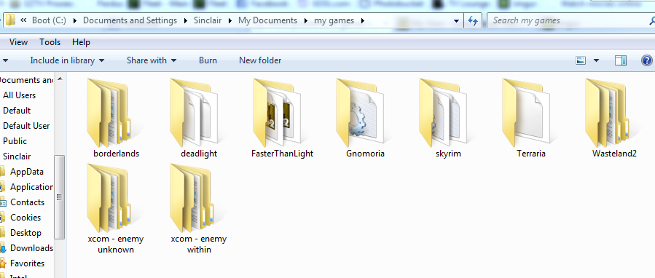This screenshot has width=655, height=278.
Task: Click the my games breadcrumb
Action: point(334,20)
